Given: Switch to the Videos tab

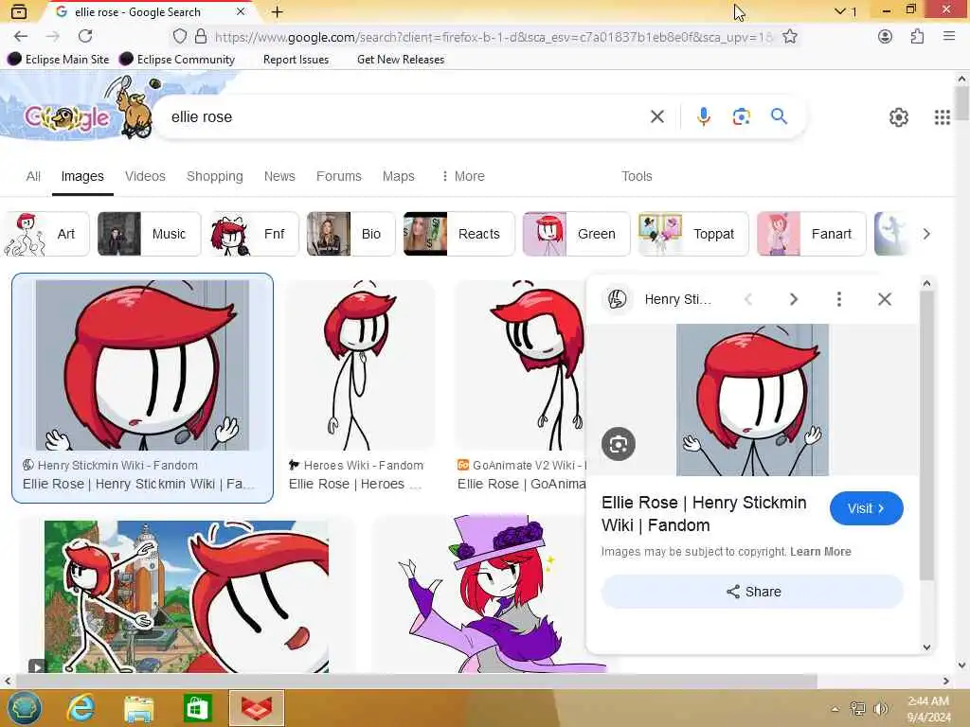Looking at the screenshot, I should [x=145, y=176].
